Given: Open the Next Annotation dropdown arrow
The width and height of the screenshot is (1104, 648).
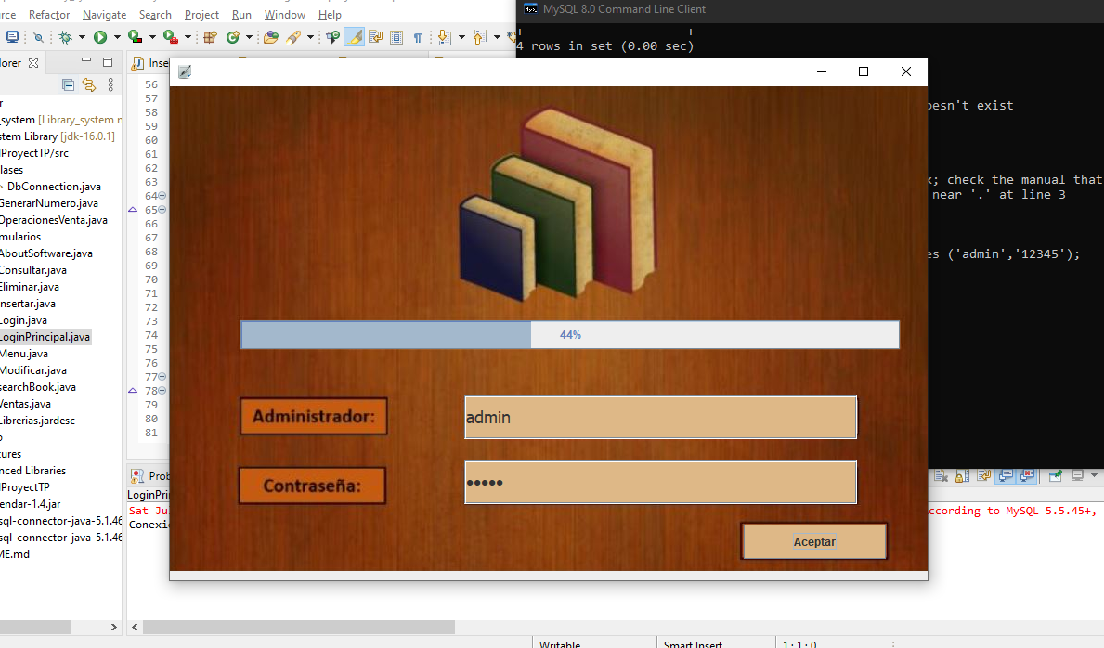Looking at the screenshot, I should pyautogui.click(x=461, y=36).
